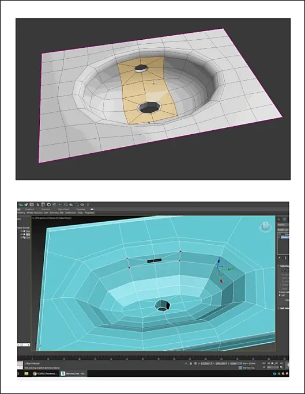This screenshot has height=394, width=305.
Task: Click the Chrome window in the taskbar
Action: pyautogui.click(x=44, y=374)
